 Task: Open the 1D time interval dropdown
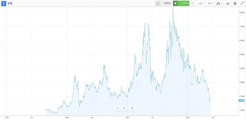coord(210,3)
